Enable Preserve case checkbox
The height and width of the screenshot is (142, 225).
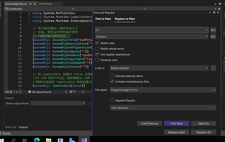[x=97, y=60]
